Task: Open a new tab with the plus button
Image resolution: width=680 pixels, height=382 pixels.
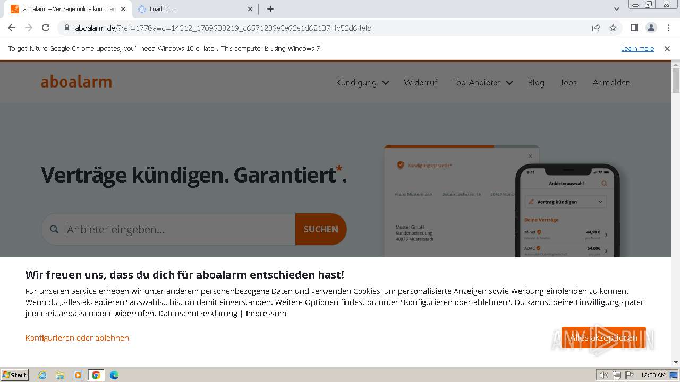Action: [x=270, y=9]
